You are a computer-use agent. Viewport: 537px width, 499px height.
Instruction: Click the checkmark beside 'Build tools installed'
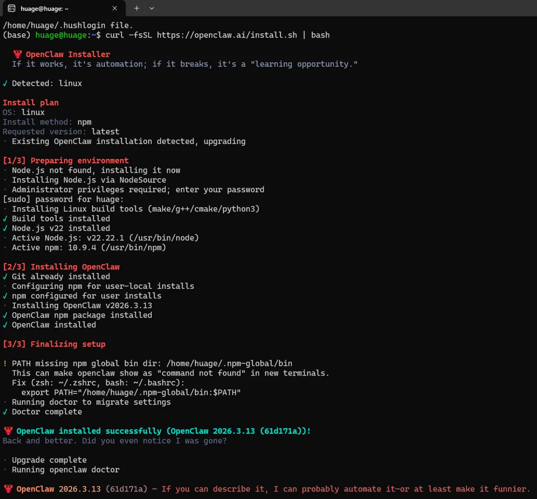5,219
